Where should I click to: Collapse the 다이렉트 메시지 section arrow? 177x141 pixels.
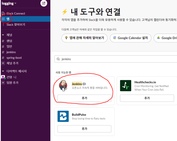pos(3,71)
